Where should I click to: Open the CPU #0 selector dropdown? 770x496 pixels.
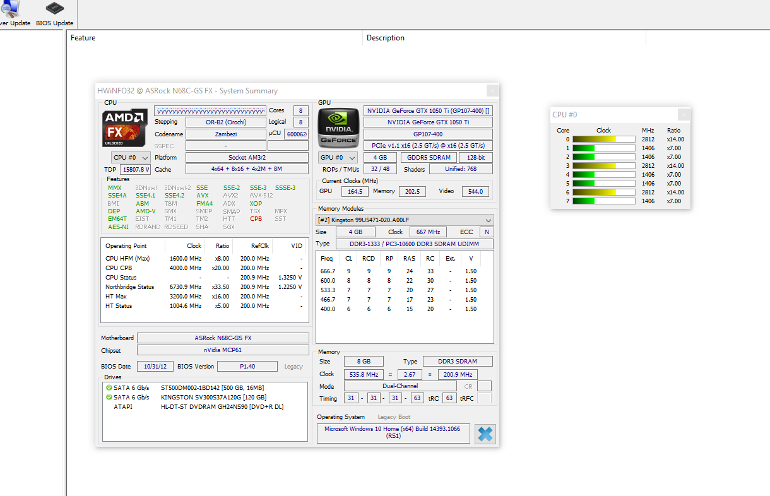(131, 158)
